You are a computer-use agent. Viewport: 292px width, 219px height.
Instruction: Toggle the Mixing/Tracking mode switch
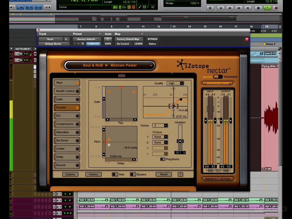pyautogui.click(x=218, y=77)
